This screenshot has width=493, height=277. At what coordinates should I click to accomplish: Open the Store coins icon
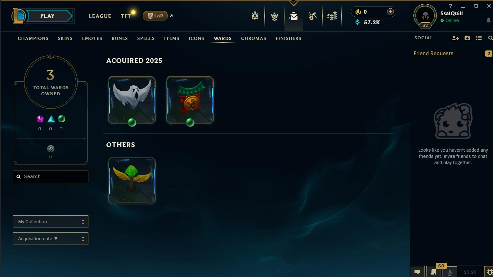[x=332, y=16]
